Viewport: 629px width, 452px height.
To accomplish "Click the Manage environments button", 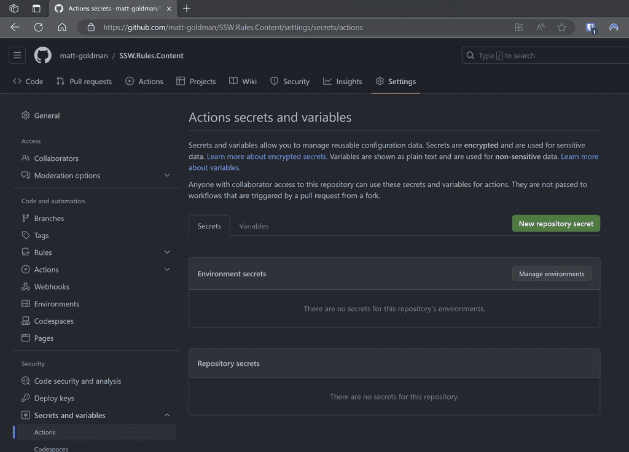I will coord(551,274).
